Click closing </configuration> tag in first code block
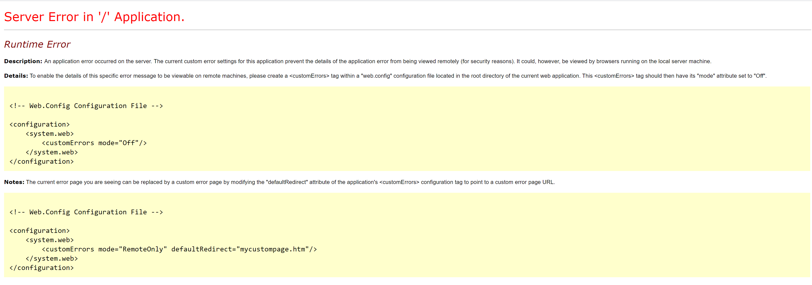The height and width of the screenshot is (285, 812). tap(41, 161)
